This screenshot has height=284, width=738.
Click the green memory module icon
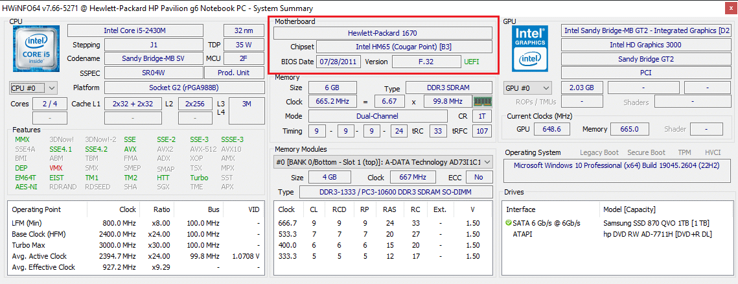482,102
